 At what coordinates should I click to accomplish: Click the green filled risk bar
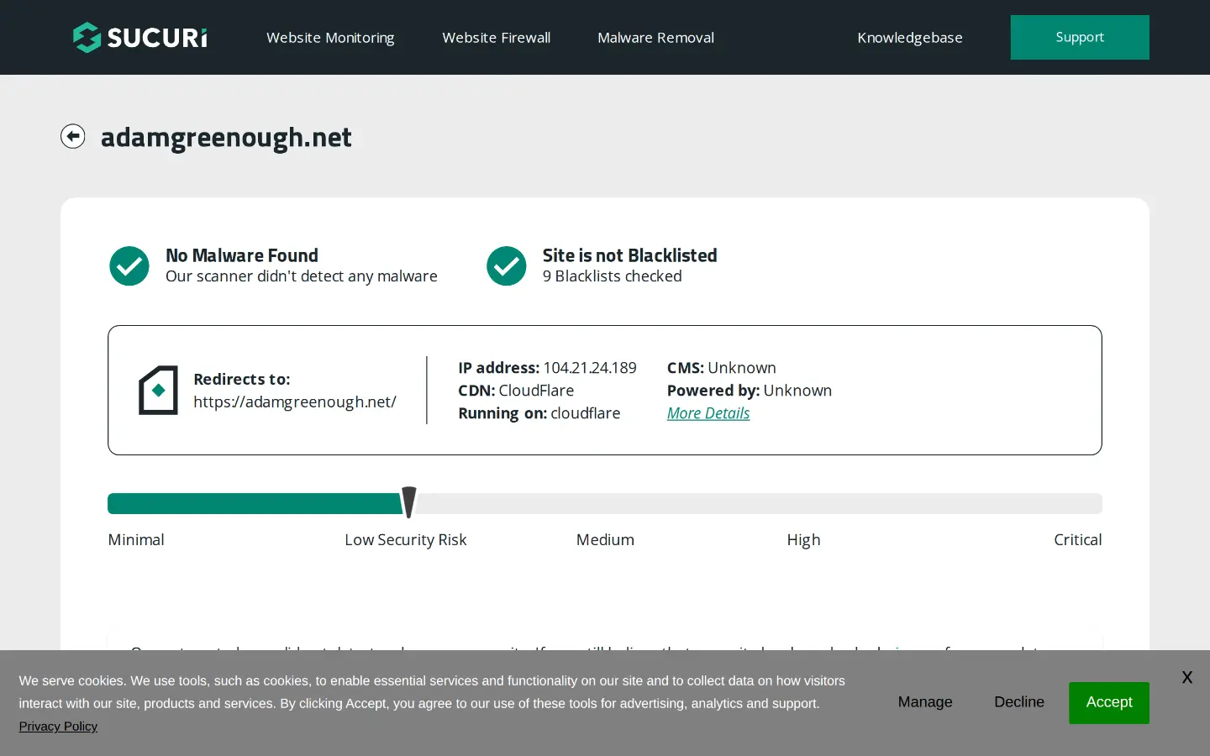click(x=255, y=503)
